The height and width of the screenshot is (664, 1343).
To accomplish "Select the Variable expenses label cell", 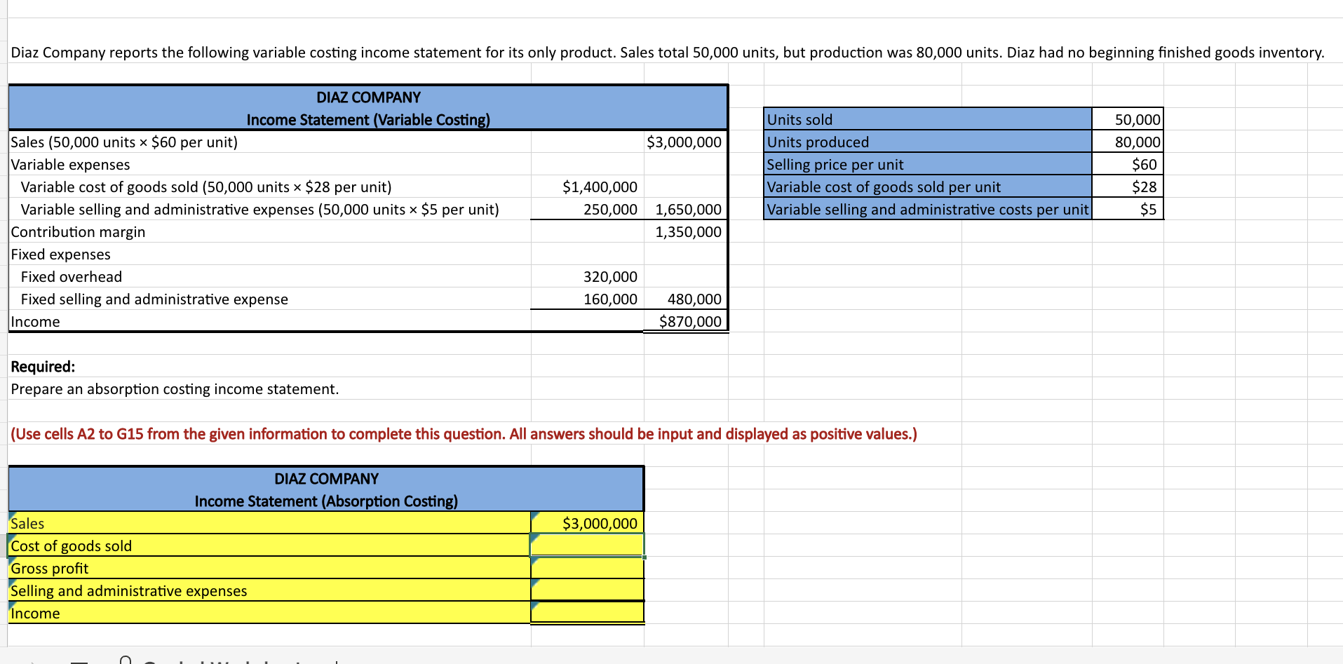I will [x=269, y=165].
